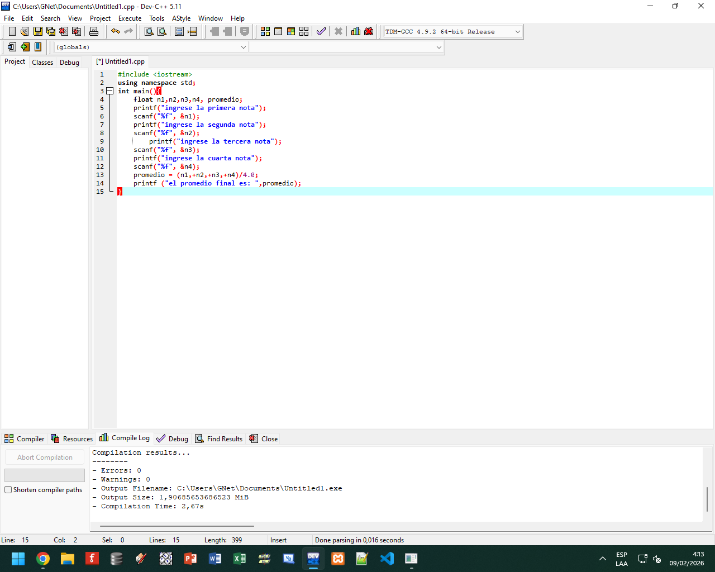The width and height of the screenshot is (715, 572).
Task: Click the purple Syntax Check checkmark icon
Action: 321,32
